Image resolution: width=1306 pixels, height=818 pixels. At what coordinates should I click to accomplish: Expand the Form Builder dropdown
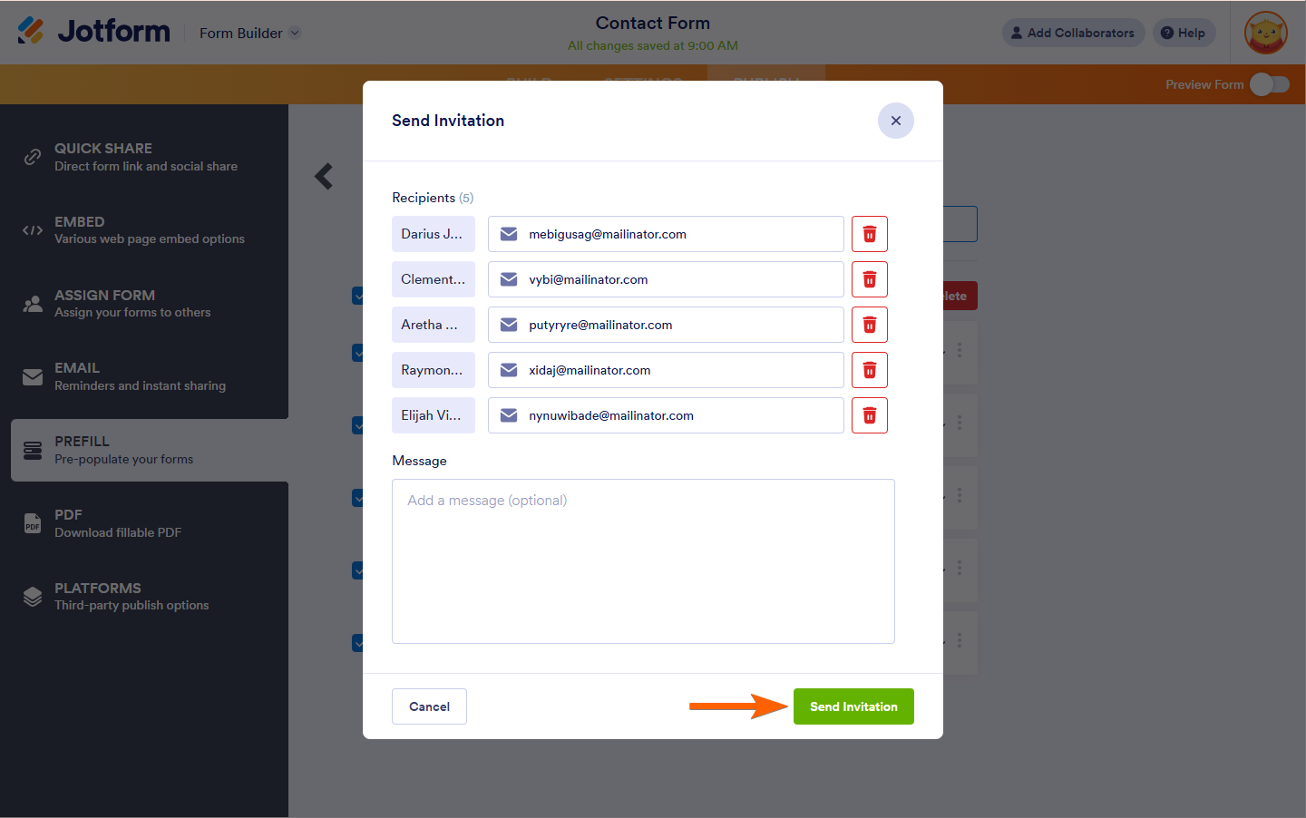click(x=249, y=33)
